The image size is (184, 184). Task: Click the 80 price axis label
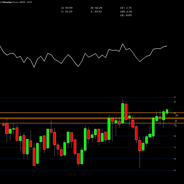(175, 136)
